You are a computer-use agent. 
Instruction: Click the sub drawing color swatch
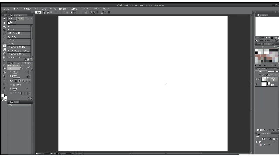[x=5, y=98]
